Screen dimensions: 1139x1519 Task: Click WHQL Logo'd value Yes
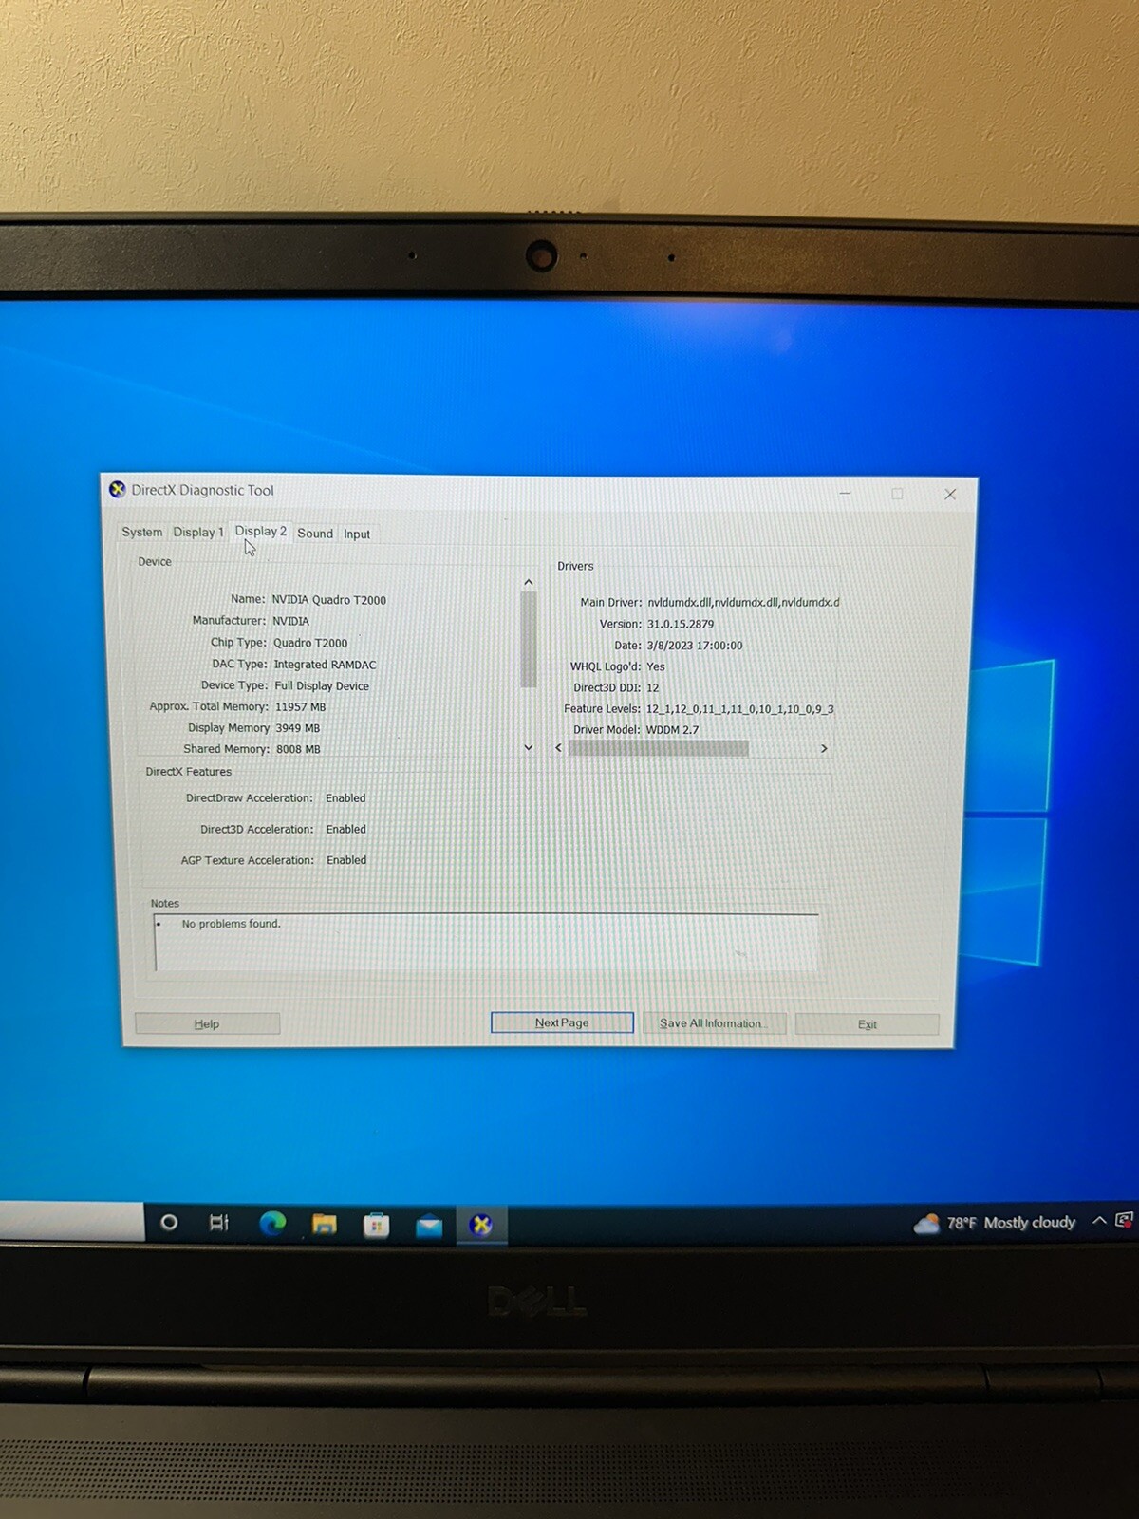656,666
